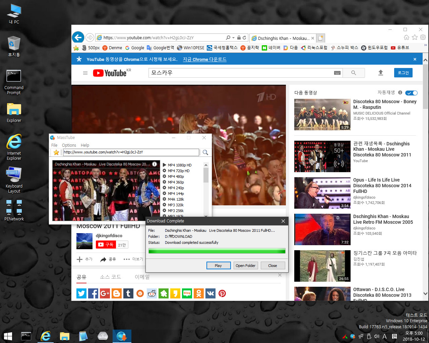
Task: Click the YouTube sign-in button
Action: coord(403,73)
